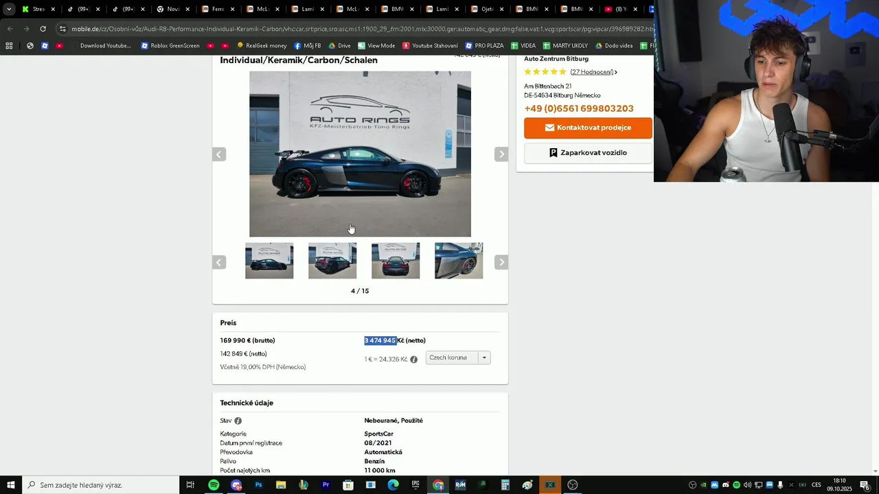Click the 142 849 € netto value
This screenshot has height=494, width=879.
pos(243,354)
